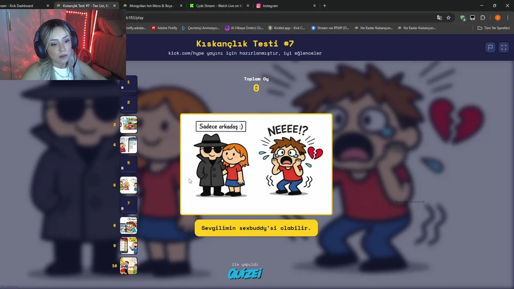Open the AI Hikaye Üretici bookmark
This screenshot has height=289, width=514.
pos(244,28)
